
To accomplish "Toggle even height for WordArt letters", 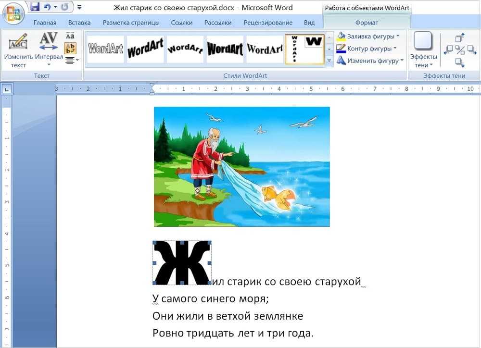I will [x=70, y=36].
